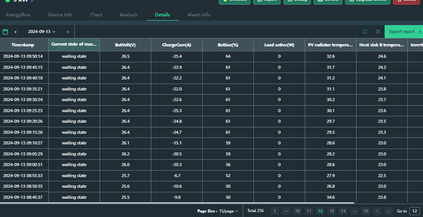Image resolution: width=423 pixels, height=217 pixels.
Task: Select page 13 in pagination
Action: pos(332,211)
